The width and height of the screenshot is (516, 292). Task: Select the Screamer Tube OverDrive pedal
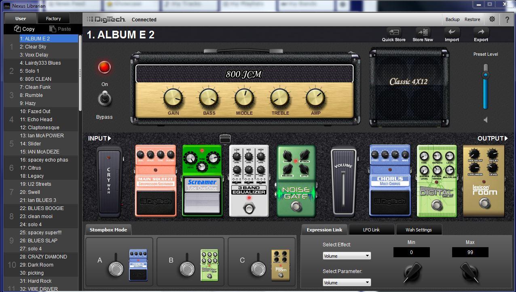(202, 181)
